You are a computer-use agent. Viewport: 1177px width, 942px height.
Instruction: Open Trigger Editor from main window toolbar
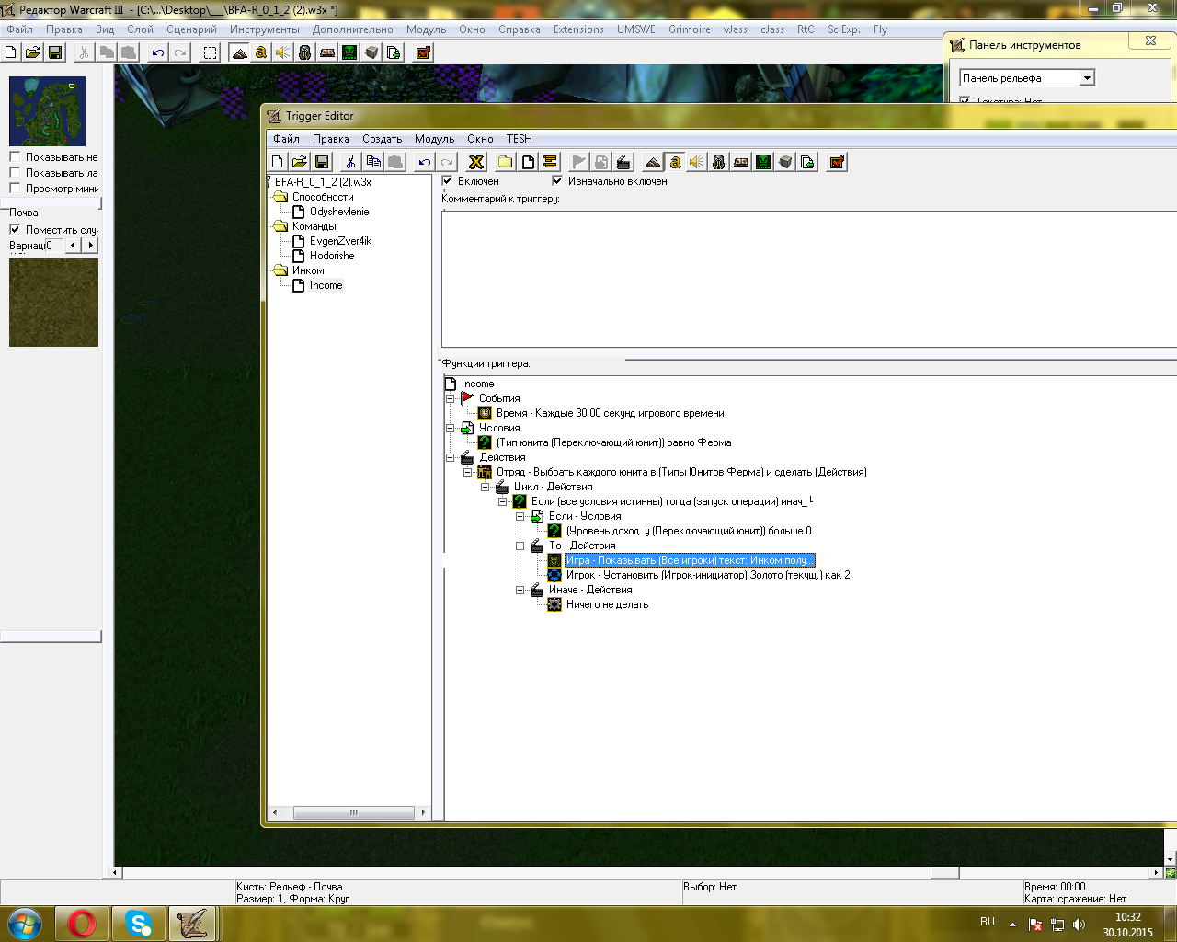click(x=261, y=52)
